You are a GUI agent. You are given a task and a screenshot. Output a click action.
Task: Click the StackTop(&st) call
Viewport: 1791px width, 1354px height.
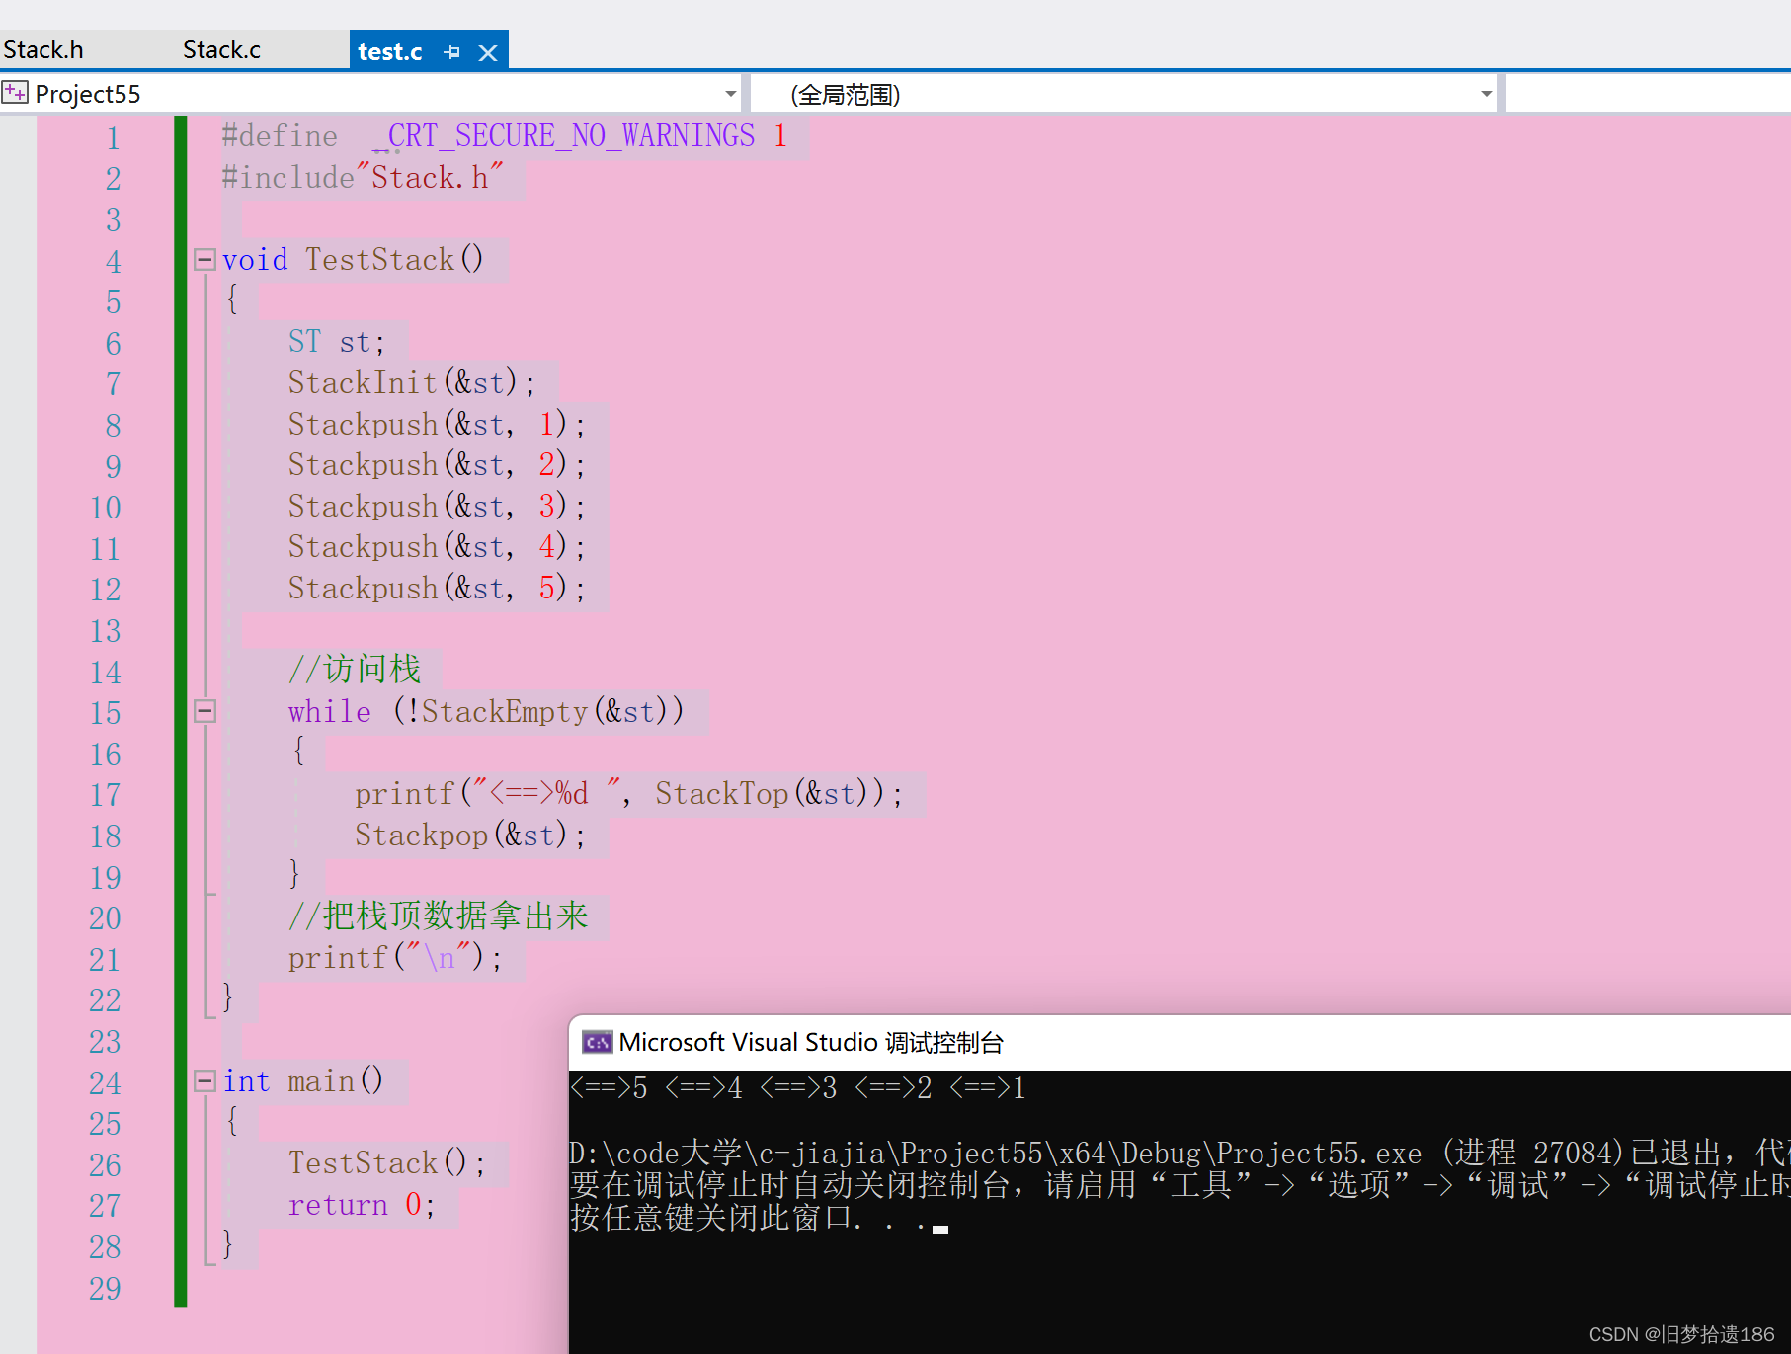coord(770,793)
